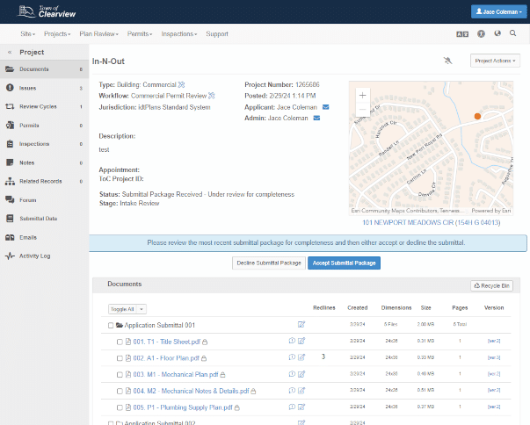The image size is (530, 425).
Task: Click the accessibility icon in the top bar
Action: coord(480,34)
